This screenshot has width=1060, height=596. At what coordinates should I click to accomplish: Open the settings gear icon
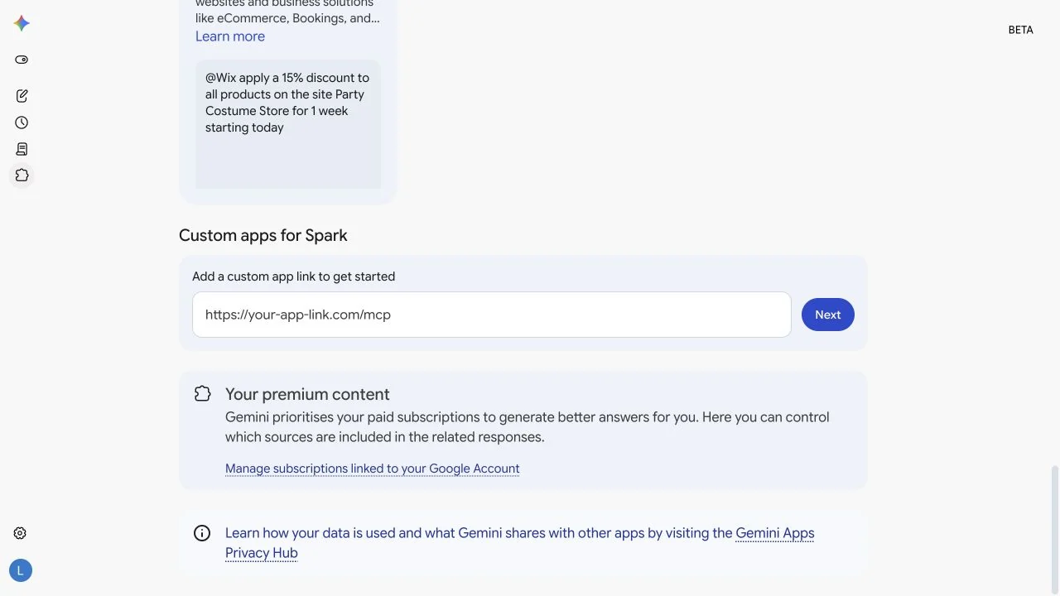point(21,533)
